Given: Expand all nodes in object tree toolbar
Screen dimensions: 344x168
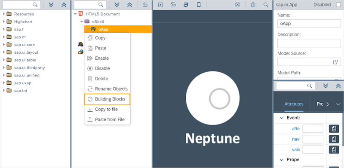Looking at the screenshot, I should [x=117, y=5].
